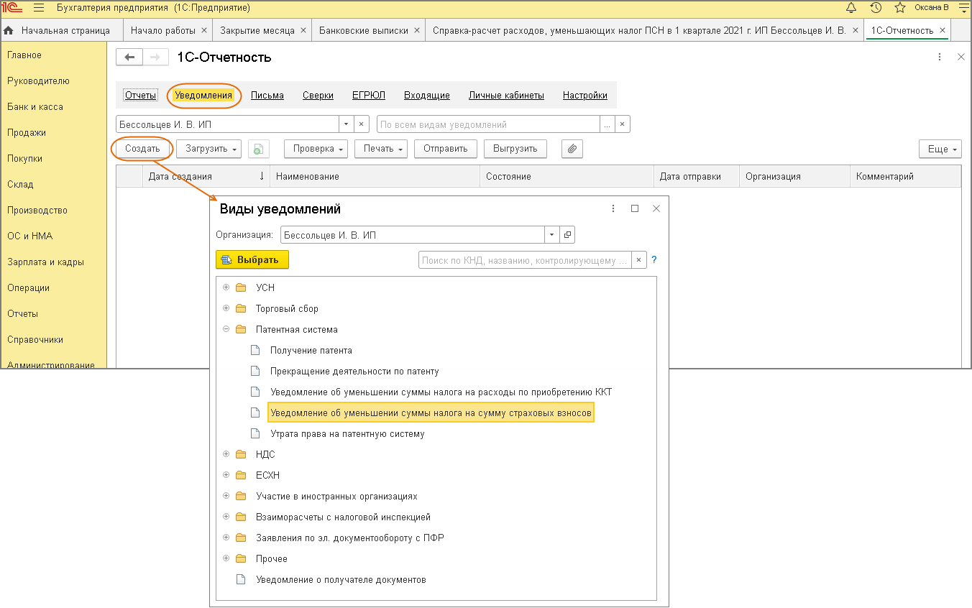Viewport: 972px width, 608px height.
Task: Click the Выгрузить button
Action: pos(515,149)
